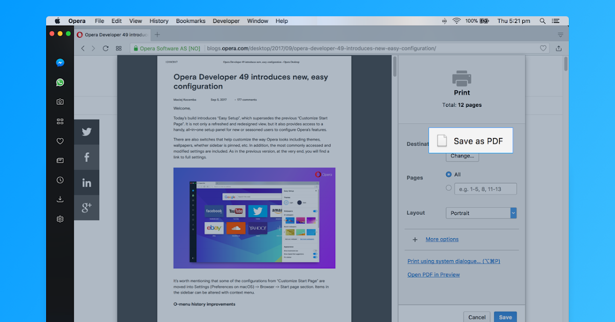Open Bookmarks heart icon in sidebar
This screenshot has height=322, width=615.
(60, 141)
